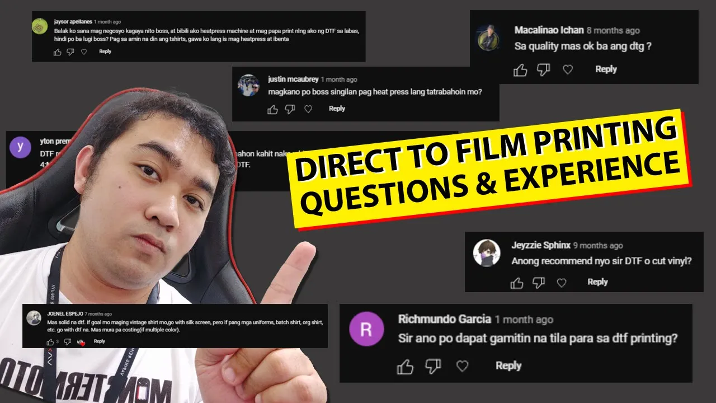716x403 pixels.
Task: Click creator heart on JOENEL ESPEJO's comment
Action: pyautogui.click(x=81, y=342)
